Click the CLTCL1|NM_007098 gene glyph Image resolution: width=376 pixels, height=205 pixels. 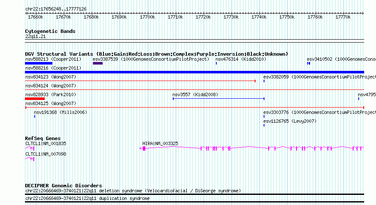click(x=30, y=159)
